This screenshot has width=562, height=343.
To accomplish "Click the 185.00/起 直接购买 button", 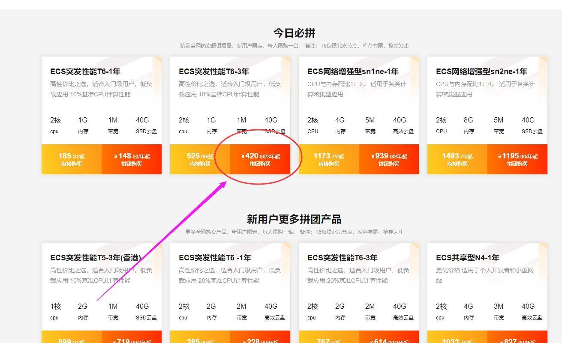I will coord(72,159).
